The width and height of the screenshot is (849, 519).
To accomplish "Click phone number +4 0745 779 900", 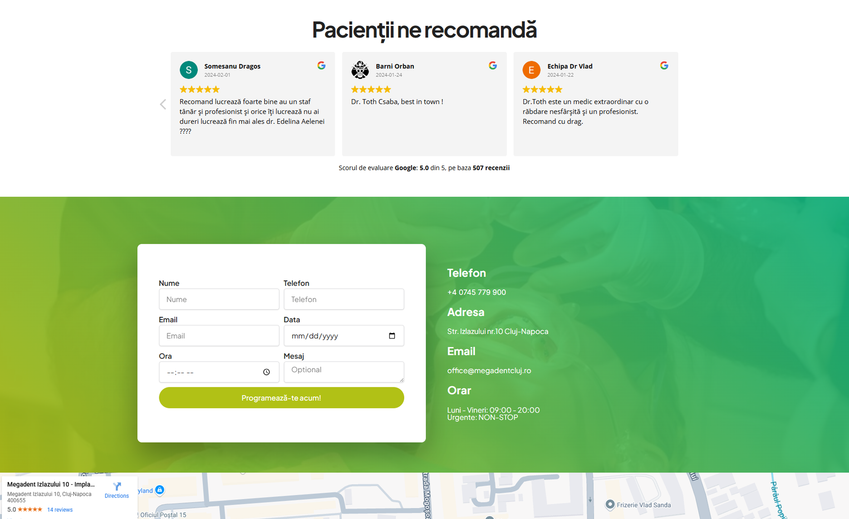I will click(476, 292).
